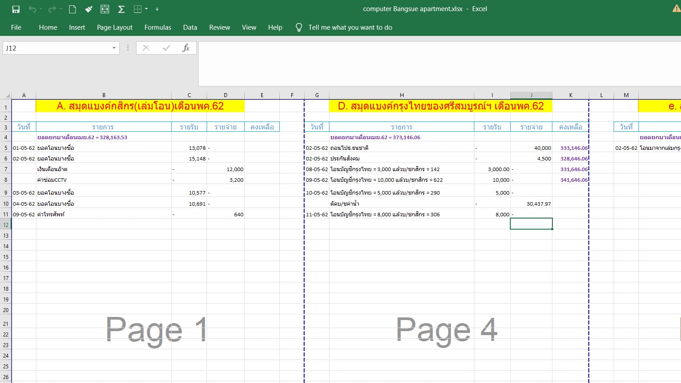The height and width of the screenshot is (383, 681).
Task: Open the Page Layout ribbon tab
Action: [x=114, y=27]
